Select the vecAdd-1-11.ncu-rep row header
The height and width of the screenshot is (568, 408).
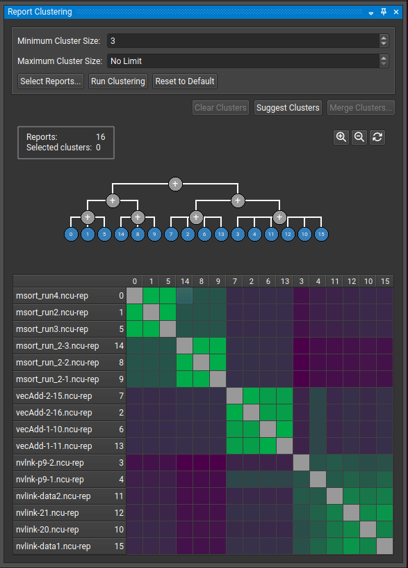point(70,446)
